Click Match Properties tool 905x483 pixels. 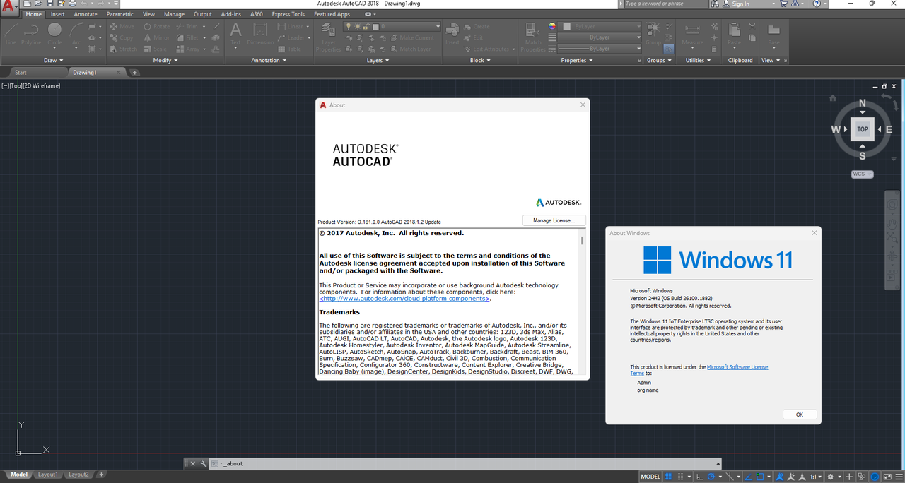(x=533, y=37)
